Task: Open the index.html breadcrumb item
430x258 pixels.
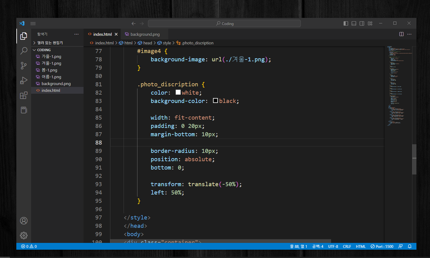Action: tap(102, 43)
